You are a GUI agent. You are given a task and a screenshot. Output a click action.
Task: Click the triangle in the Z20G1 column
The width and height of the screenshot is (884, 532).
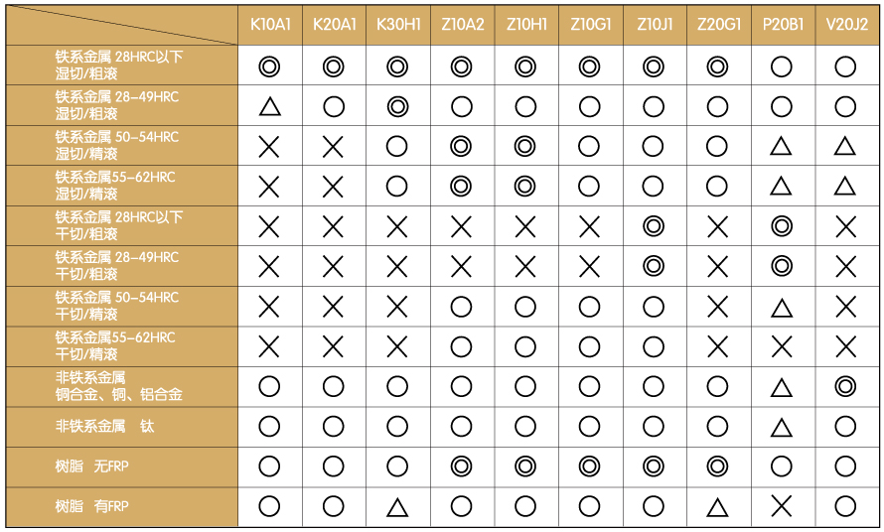717,508
